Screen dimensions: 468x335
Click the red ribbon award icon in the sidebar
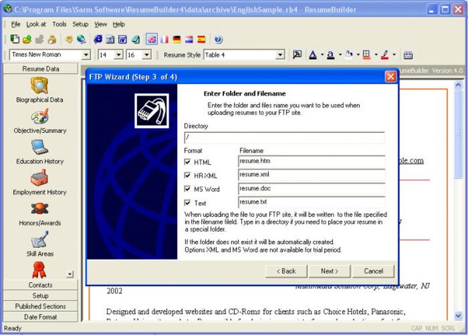point(39,270)
